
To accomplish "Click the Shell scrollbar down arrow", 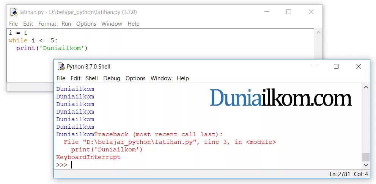I will (366, 165).
